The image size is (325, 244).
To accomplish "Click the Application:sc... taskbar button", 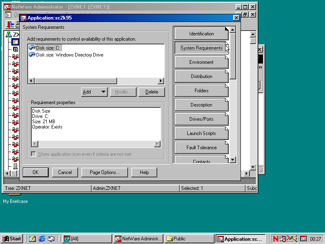I will 240,239.
